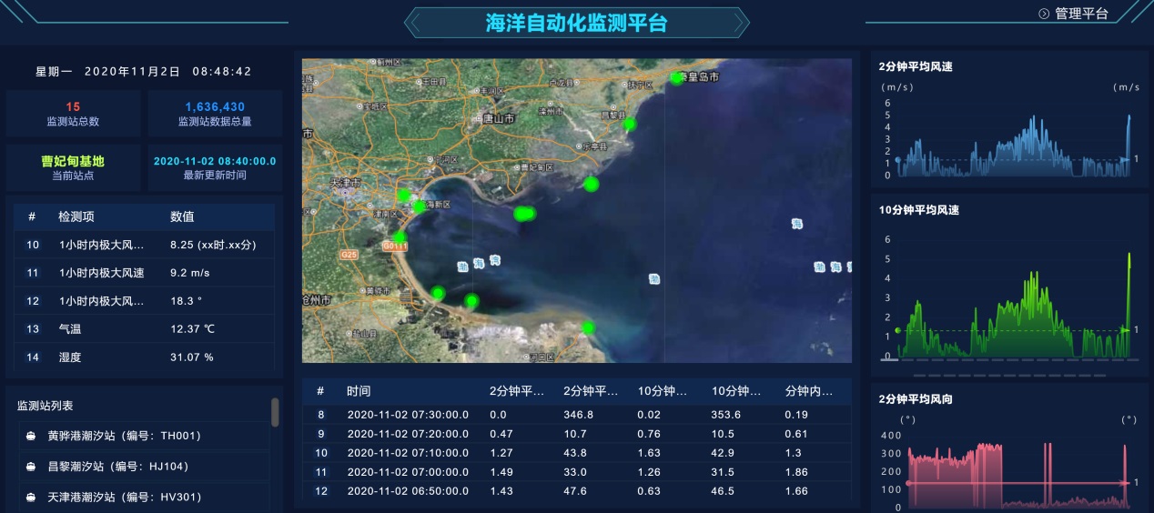Select the 气温 12.37 ℃ row

(144, 328)
